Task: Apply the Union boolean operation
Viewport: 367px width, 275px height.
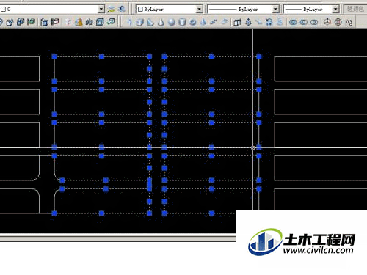Action: point(293,22)
